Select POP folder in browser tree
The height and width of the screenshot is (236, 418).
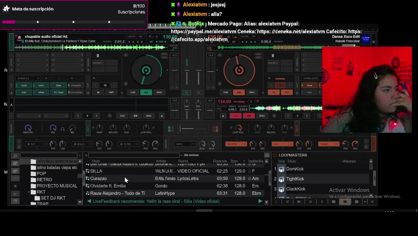click(41, 174)
